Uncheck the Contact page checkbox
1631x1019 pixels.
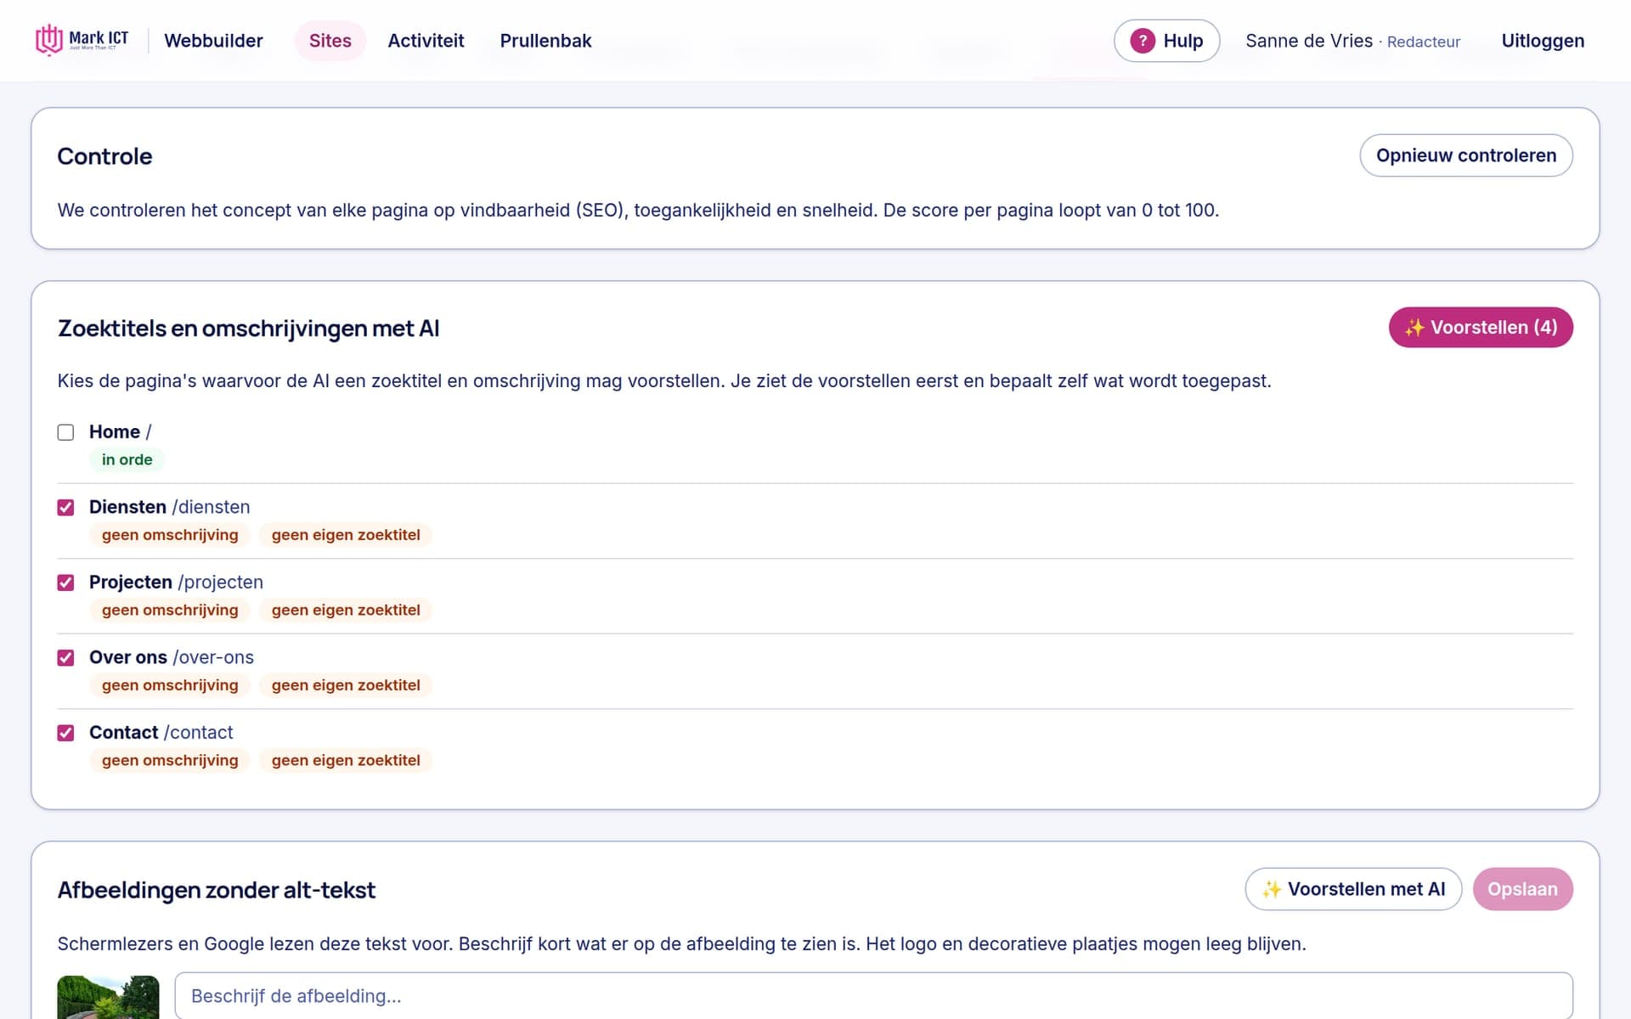click(65, 733)
